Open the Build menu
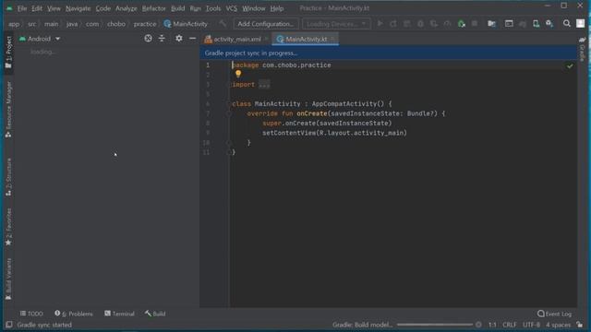Image resolution: width=591 pixels, height=332 pixels. coord(177,8)
